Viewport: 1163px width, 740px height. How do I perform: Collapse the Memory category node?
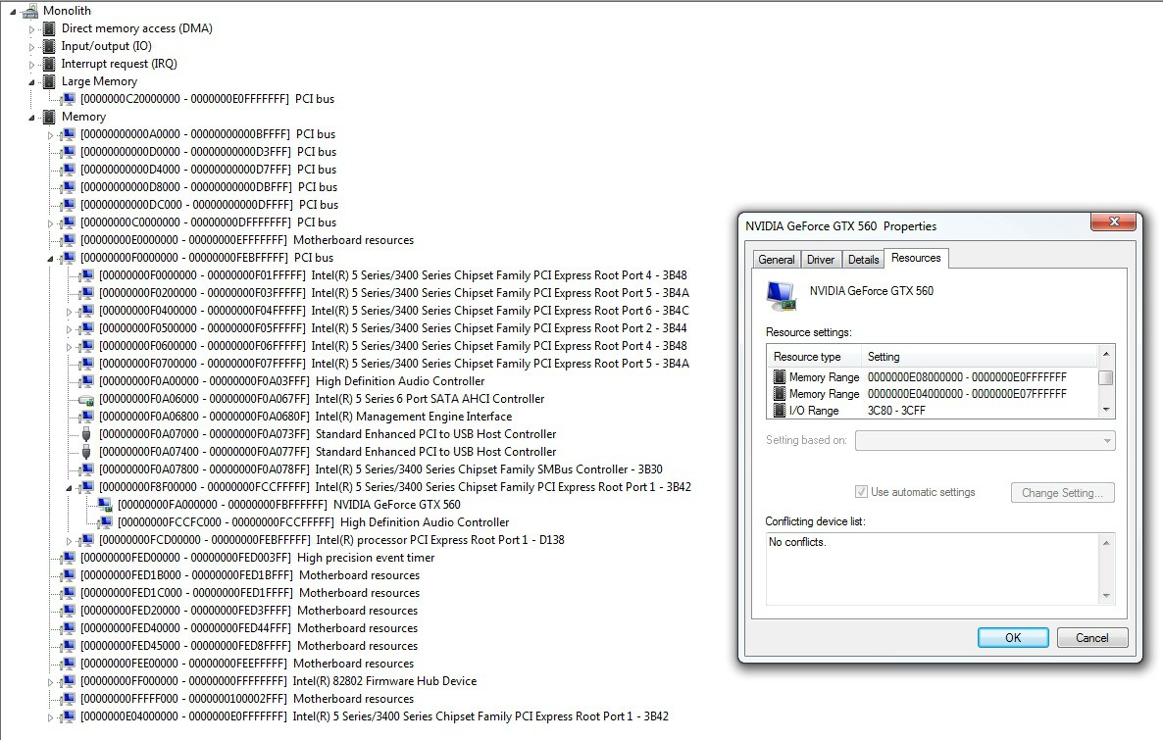pos(32,118)
